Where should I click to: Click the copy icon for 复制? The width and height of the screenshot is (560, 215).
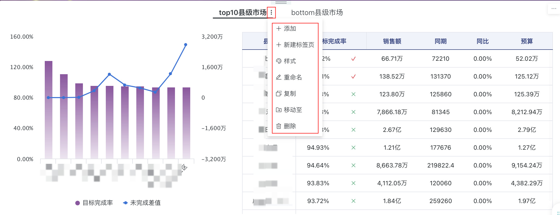(279, 94)
